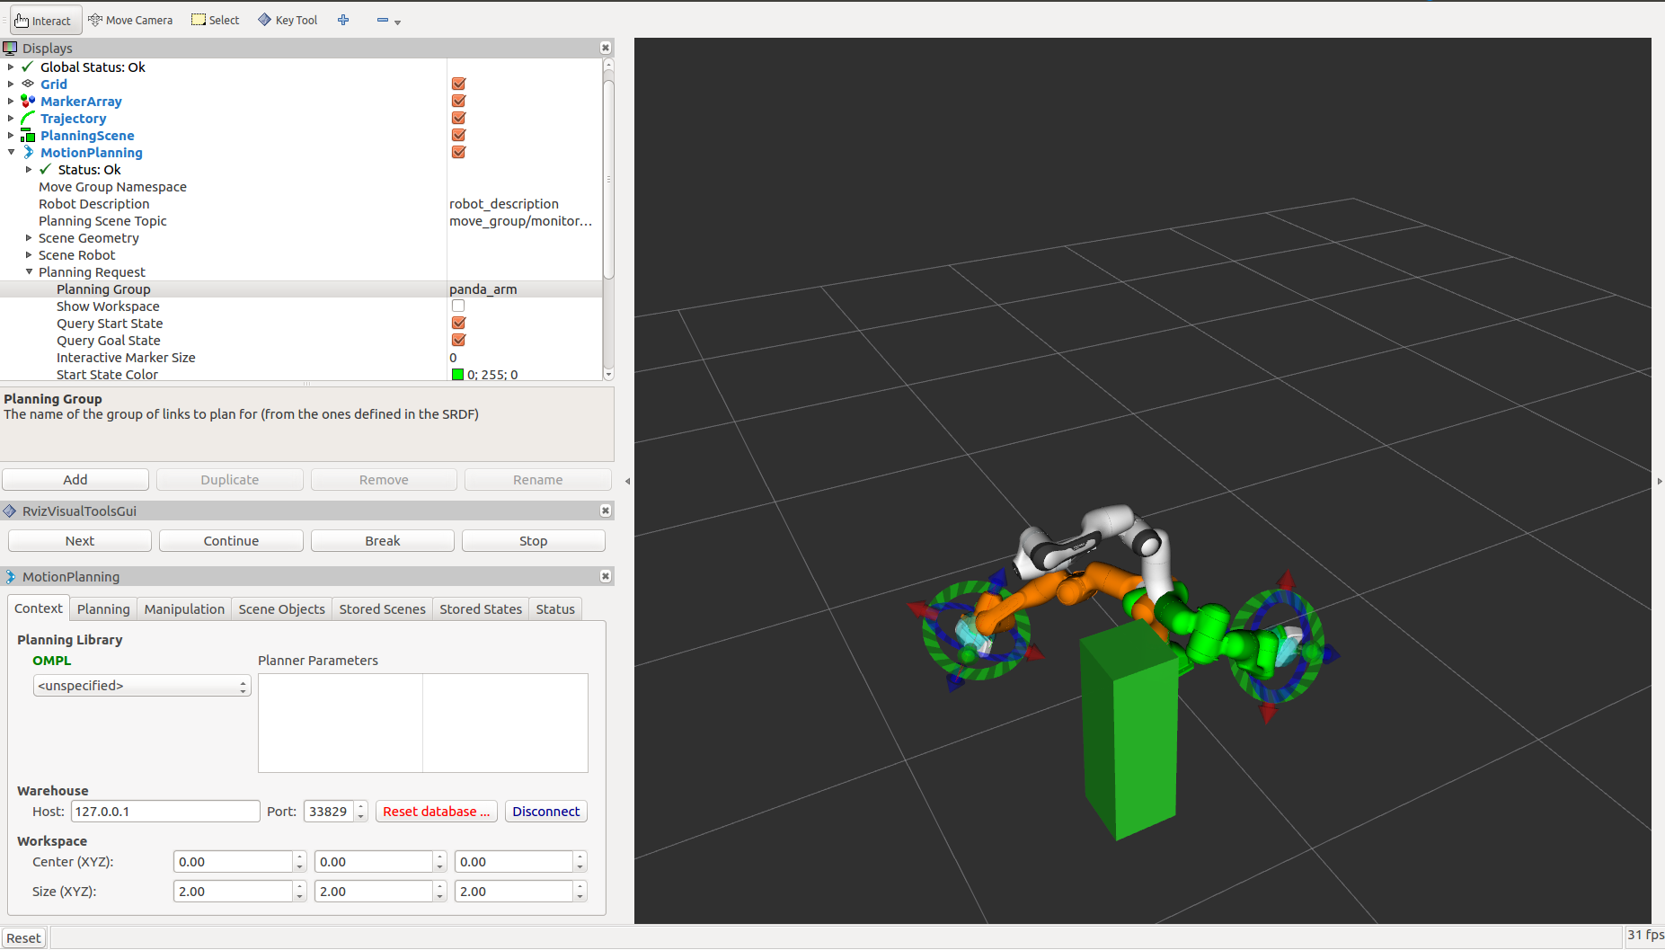This screenshot has width=1665, height=950.
Task: Activate the Move Camera tool
Action: [x=130, y=20]
